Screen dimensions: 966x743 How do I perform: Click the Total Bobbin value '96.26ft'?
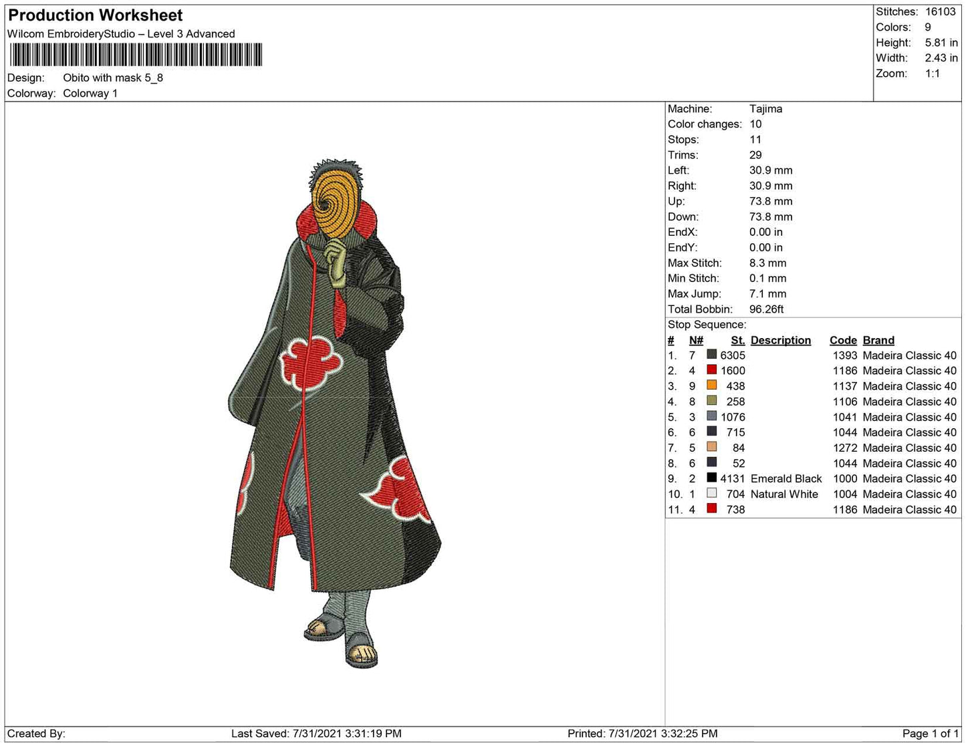pos(766,309)
